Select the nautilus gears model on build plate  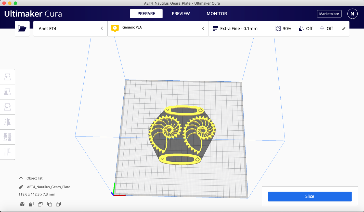point(182,135)
